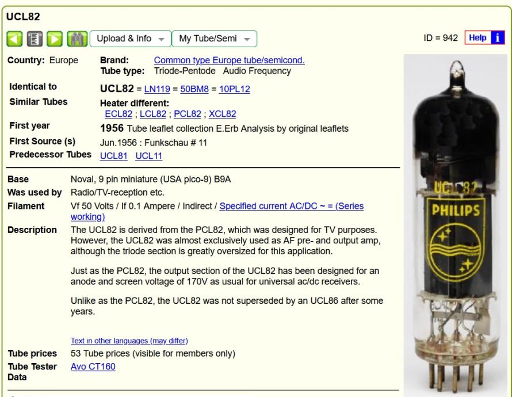Viewport: 512px width, 397px height.
Task: Select the XCL82 link
Action: coord(223,114)
